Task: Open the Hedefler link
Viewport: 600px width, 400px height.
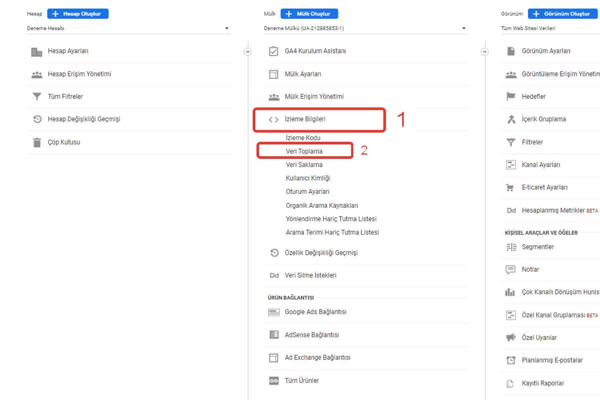Action: (533, 96)
